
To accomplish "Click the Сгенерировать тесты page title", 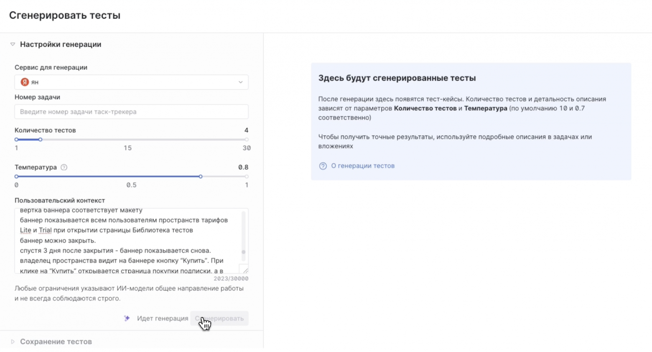I will click(x=65, y=15).
